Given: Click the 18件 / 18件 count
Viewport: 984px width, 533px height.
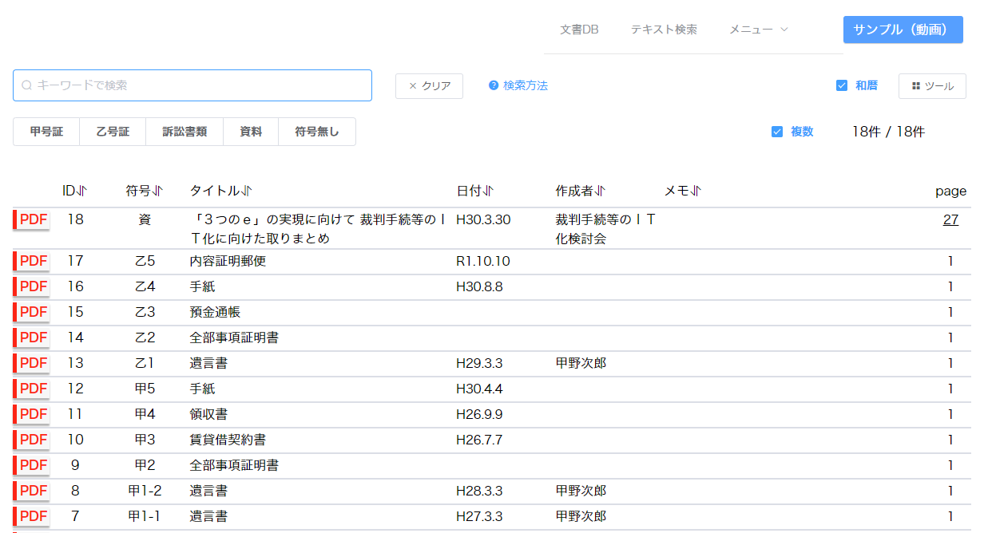Looking at the screenshot, I should tap(888, 132).
